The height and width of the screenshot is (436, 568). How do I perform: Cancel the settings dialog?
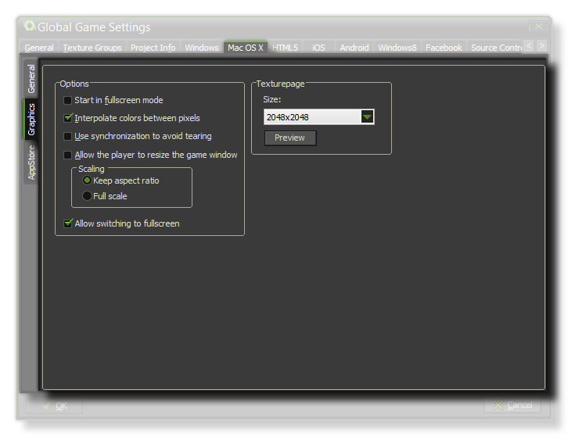click(512, 406)
